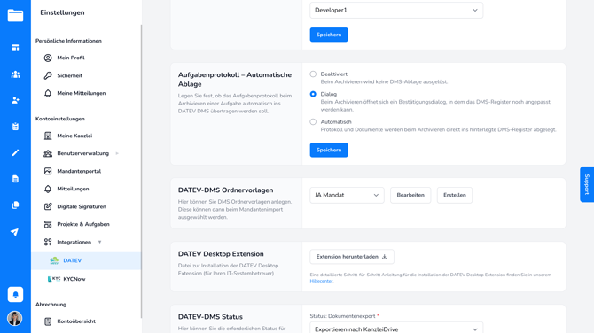
Task: Select DATEV integration in sidebar
Action: tap(86, 260)
